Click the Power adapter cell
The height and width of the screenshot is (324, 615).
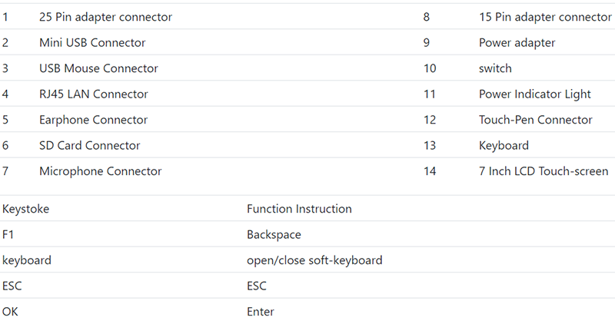click(517, 43)
